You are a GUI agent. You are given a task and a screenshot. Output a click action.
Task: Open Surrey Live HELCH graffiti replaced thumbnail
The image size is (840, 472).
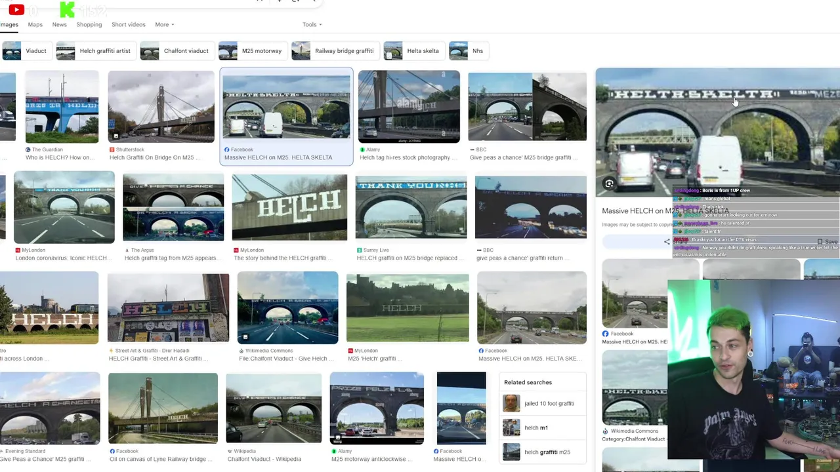[411, 207]
